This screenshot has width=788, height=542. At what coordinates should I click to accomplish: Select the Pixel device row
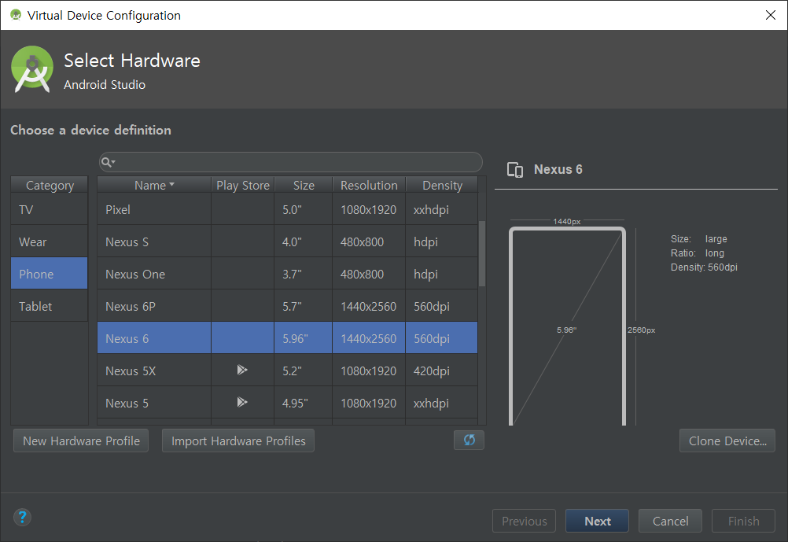click(x=288, y=210)
